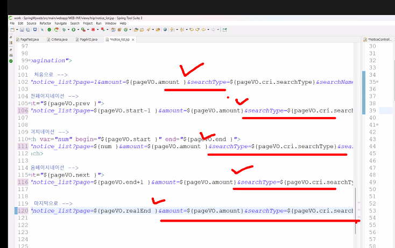Collapse the fold at line 35 in right editor
This screenshot has width=395, height=248.
click(x=377, y=82)
